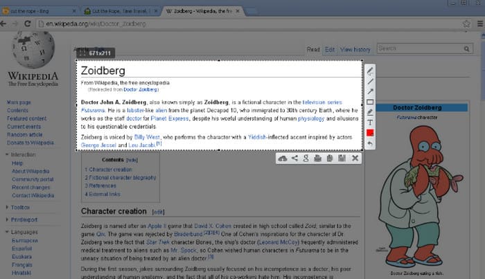Undo the last annotation
Viewport: 485px width, 279px height.
[370, 143]
